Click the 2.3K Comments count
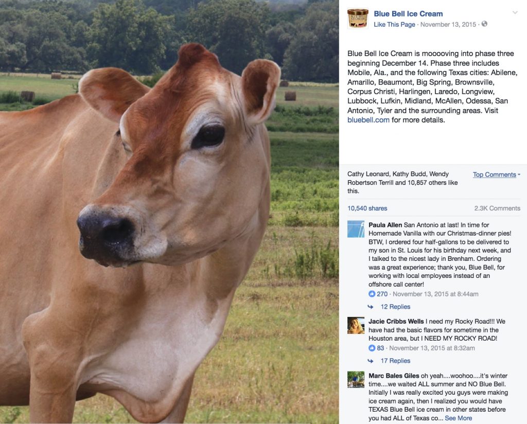 [x=497, y=208]
